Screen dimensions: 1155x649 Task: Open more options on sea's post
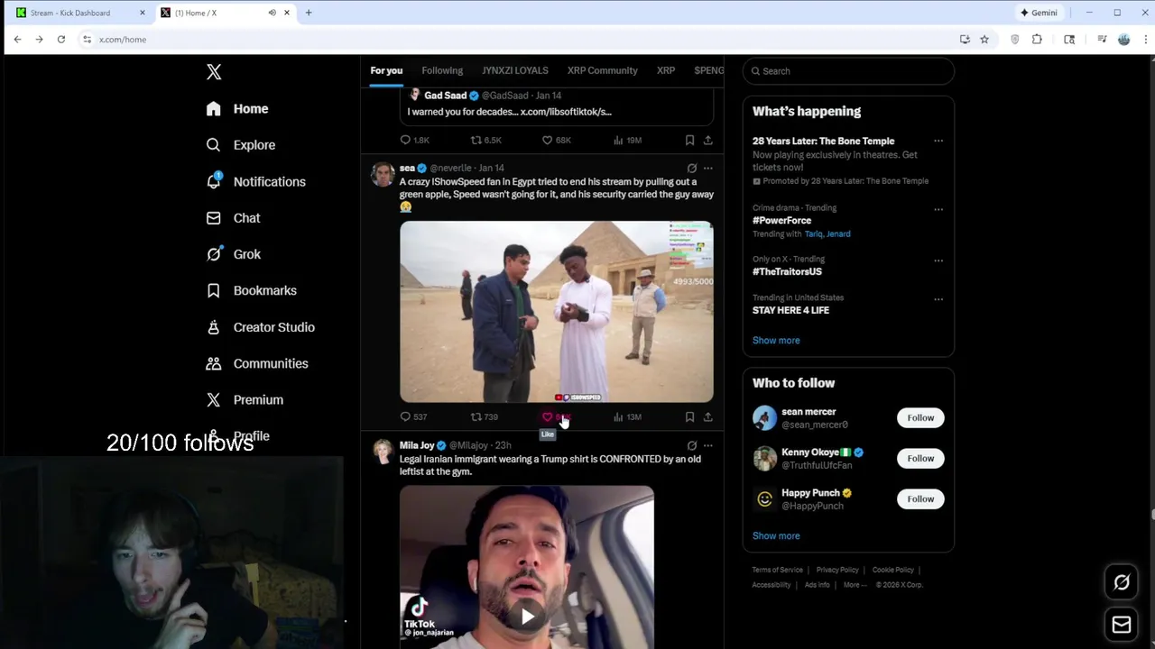click(x=708, y=168)
